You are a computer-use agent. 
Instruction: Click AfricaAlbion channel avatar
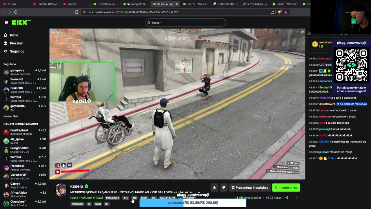(x=6, y=194)
